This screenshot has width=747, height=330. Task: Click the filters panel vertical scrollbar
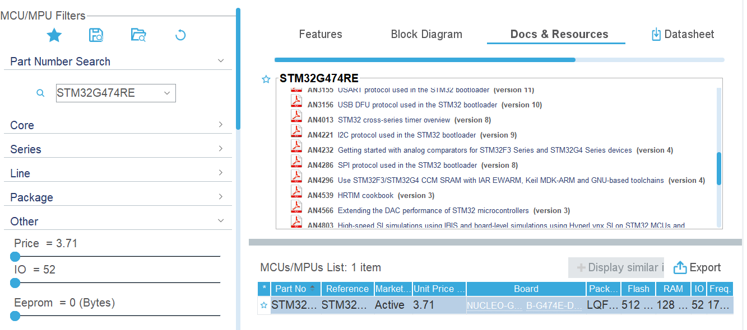coord(238,69)
